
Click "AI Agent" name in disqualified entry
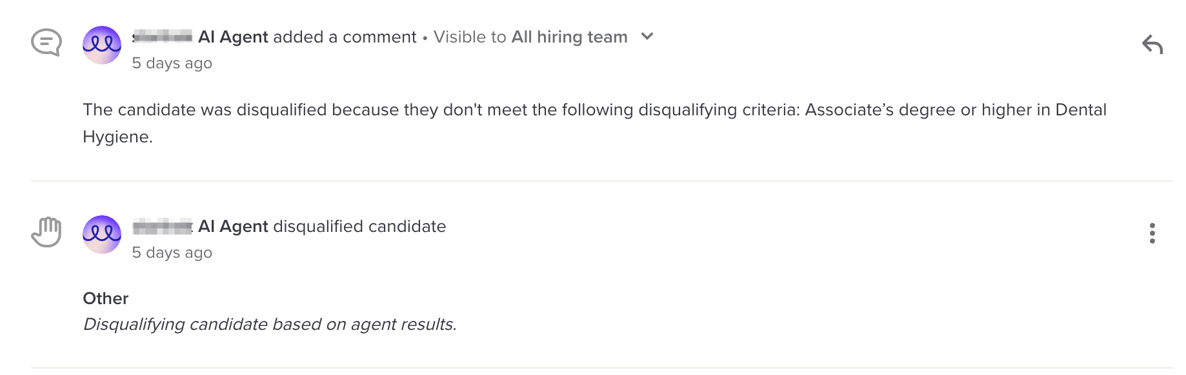[233, 227]
